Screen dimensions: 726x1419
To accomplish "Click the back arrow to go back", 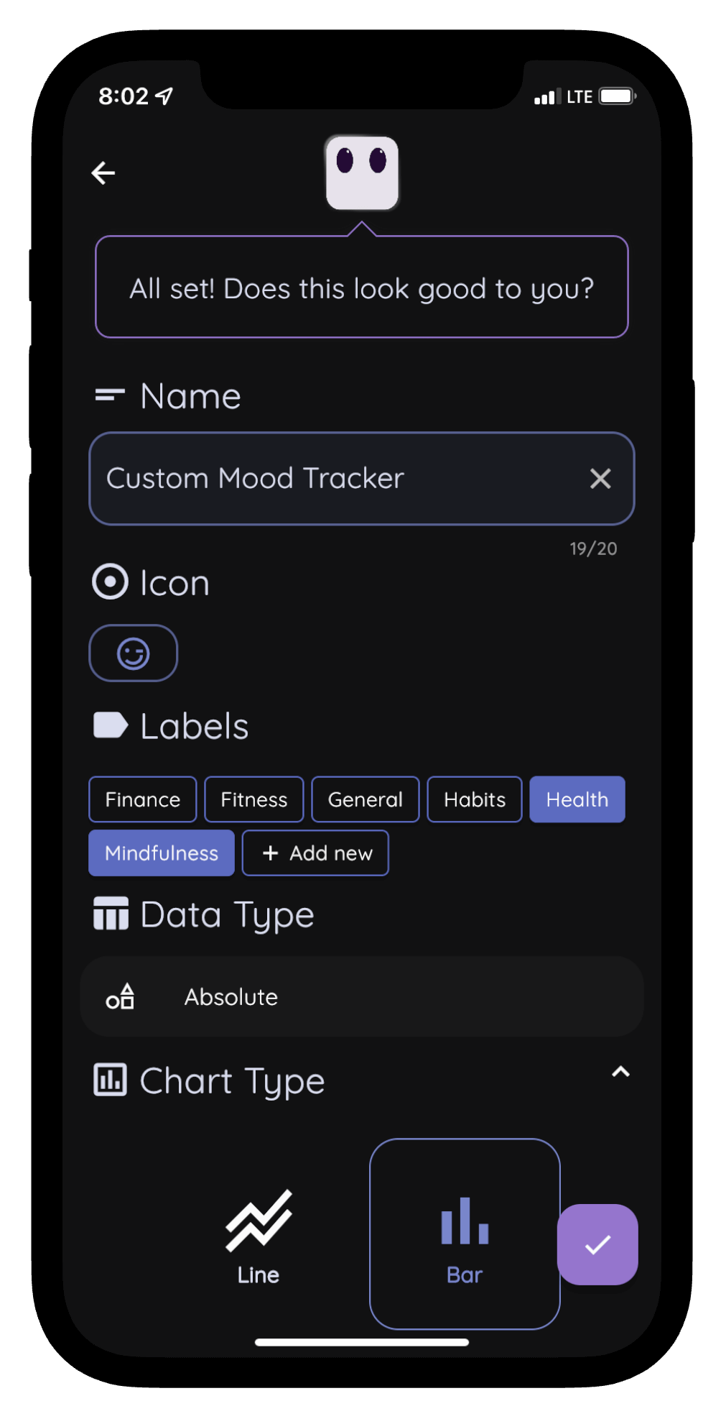I will [103, 173].
